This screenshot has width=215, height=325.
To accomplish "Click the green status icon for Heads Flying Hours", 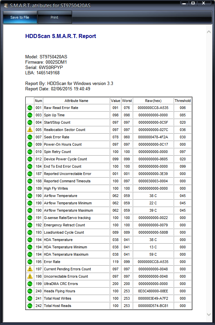I will pyautogui.click(x=30, y=291).
